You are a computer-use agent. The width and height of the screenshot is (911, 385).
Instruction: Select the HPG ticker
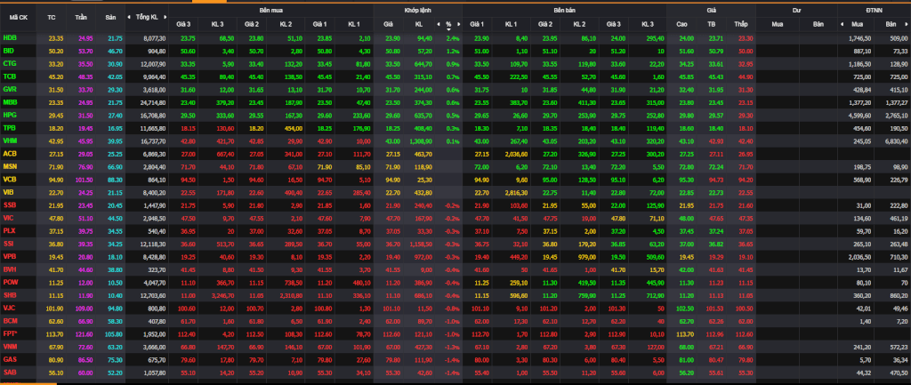tap(9, 115)
